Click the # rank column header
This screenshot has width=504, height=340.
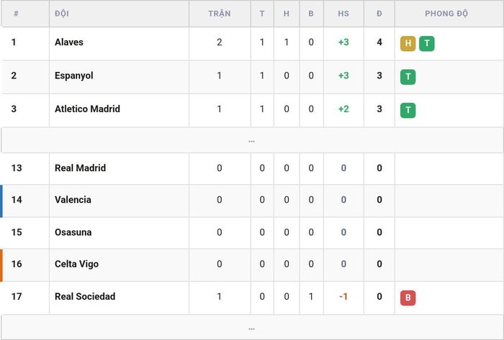(x=16, y=14)
